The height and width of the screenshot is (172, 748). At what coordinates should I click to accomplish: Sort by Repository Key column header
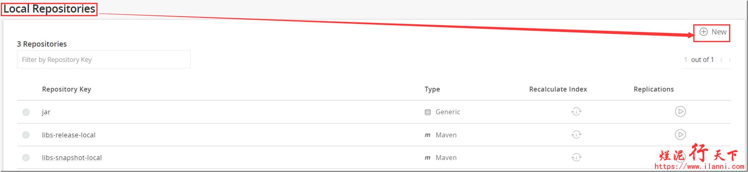pos(66,89)
